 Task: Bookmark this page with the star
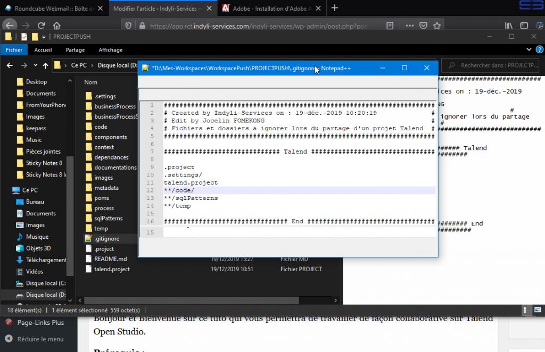tap(437, 26)
